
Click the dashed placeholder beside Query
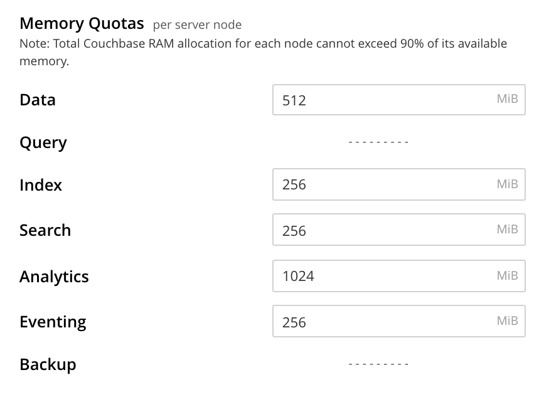click(x=378, y=142)
